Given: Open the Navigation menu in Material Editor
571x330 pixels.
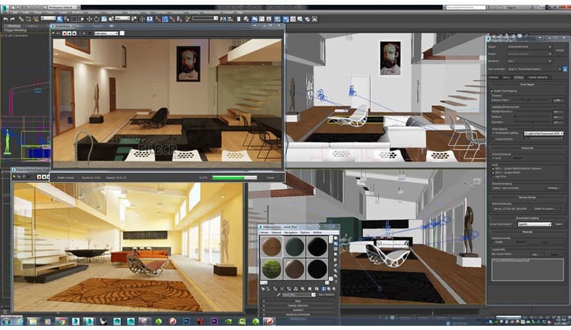Looking at the screenshot, I should tap(290, 232).
